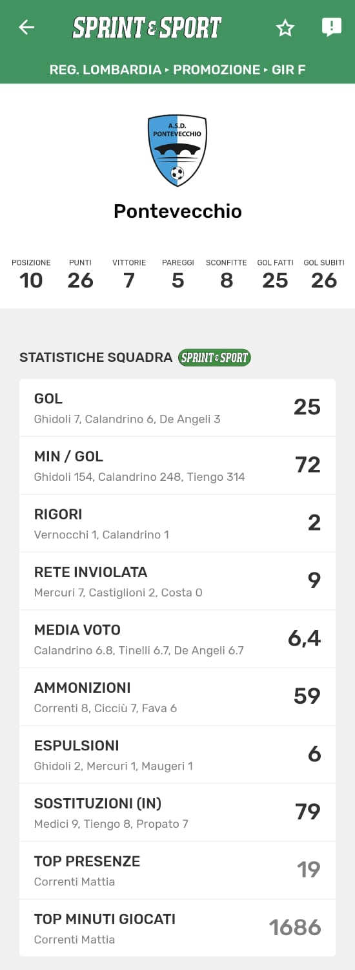Tap the back arrow icon

[26, 27]
